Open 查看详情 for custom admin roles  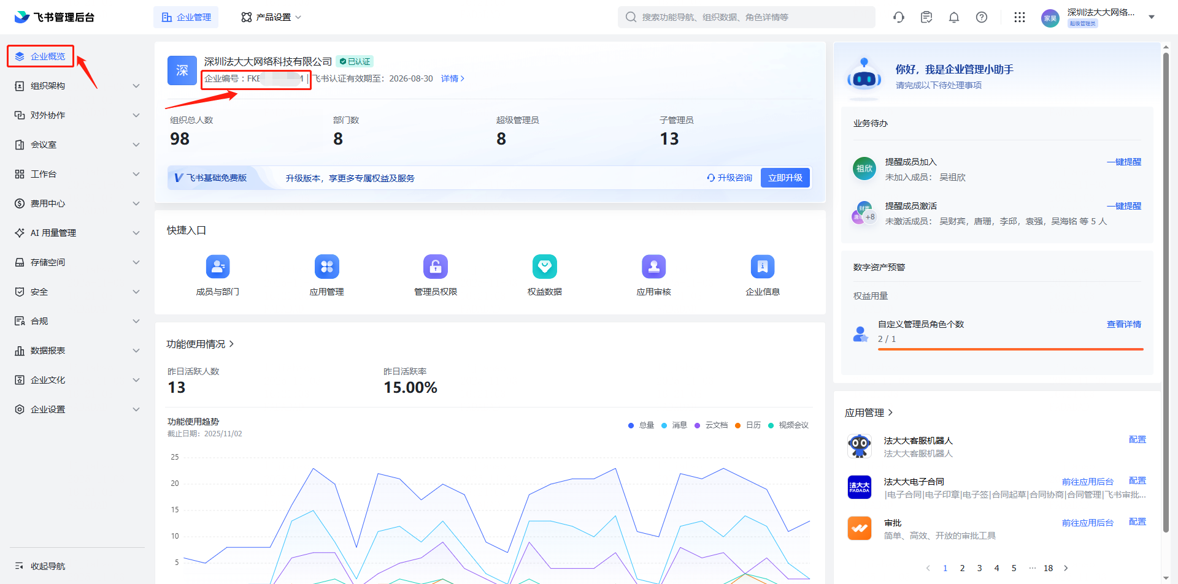point(1124,324)
